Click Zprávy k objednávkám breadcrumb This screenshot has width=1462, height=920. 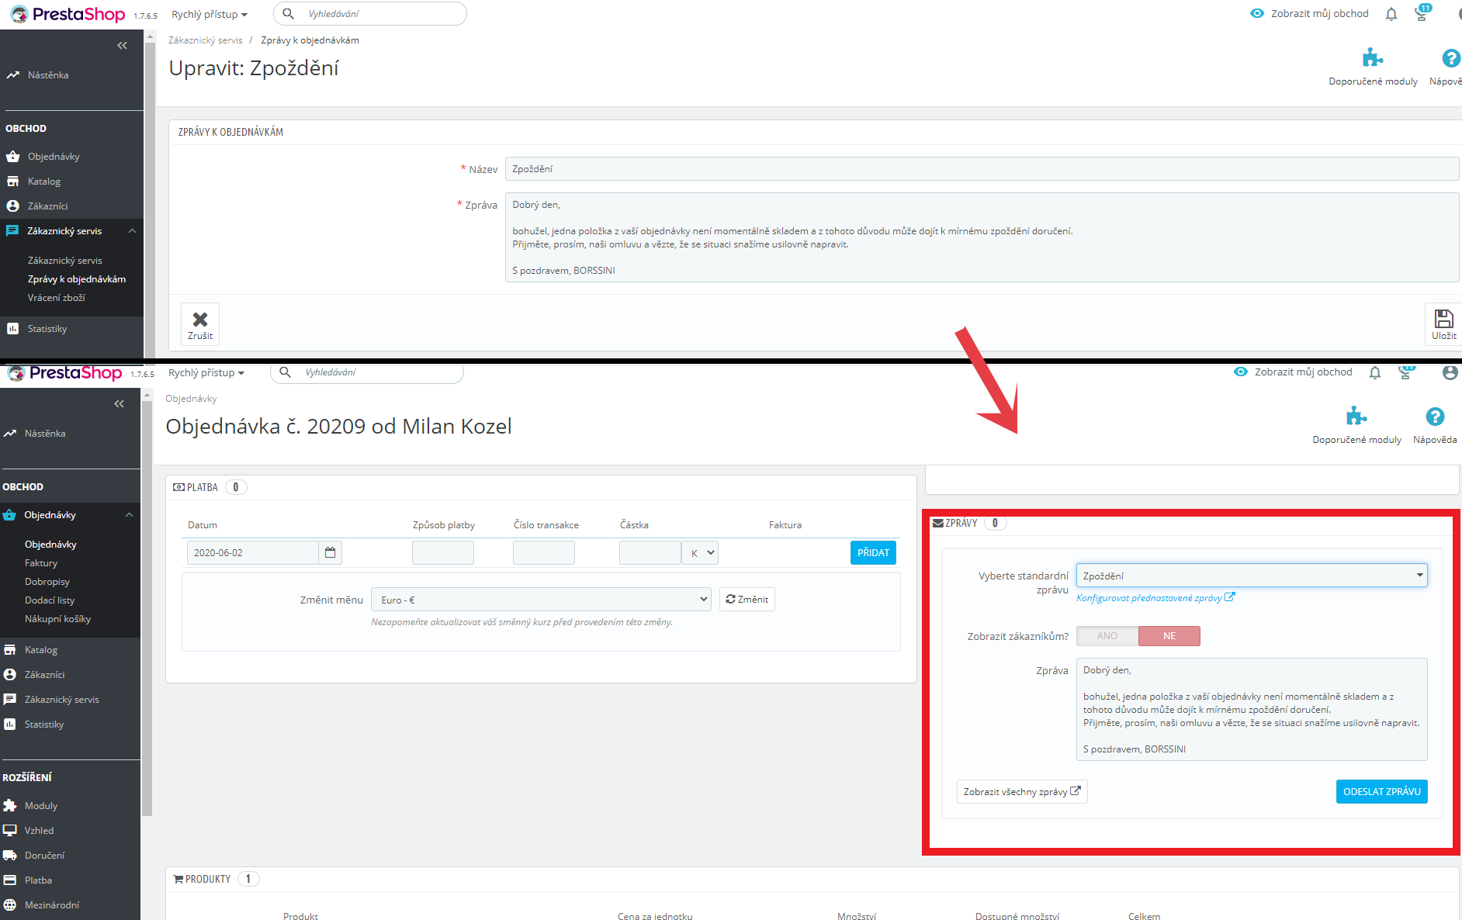[x=310, y=40]
